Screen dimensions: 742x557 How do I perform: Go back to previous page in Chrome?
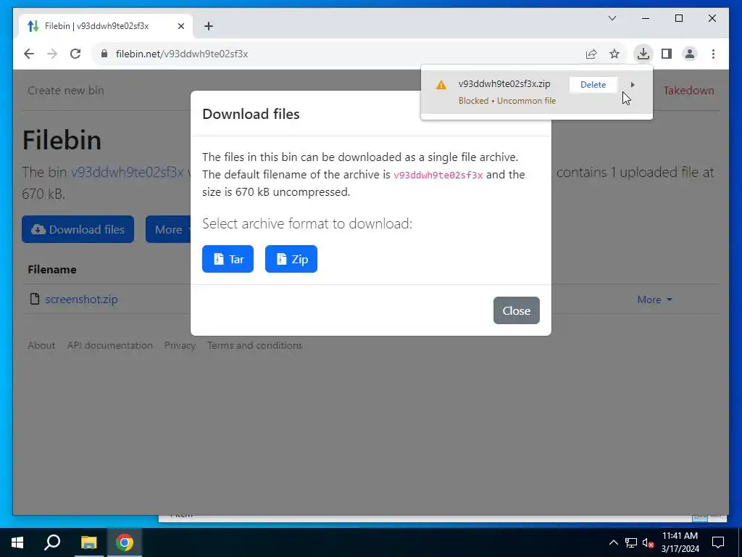(x=29, y=54)
